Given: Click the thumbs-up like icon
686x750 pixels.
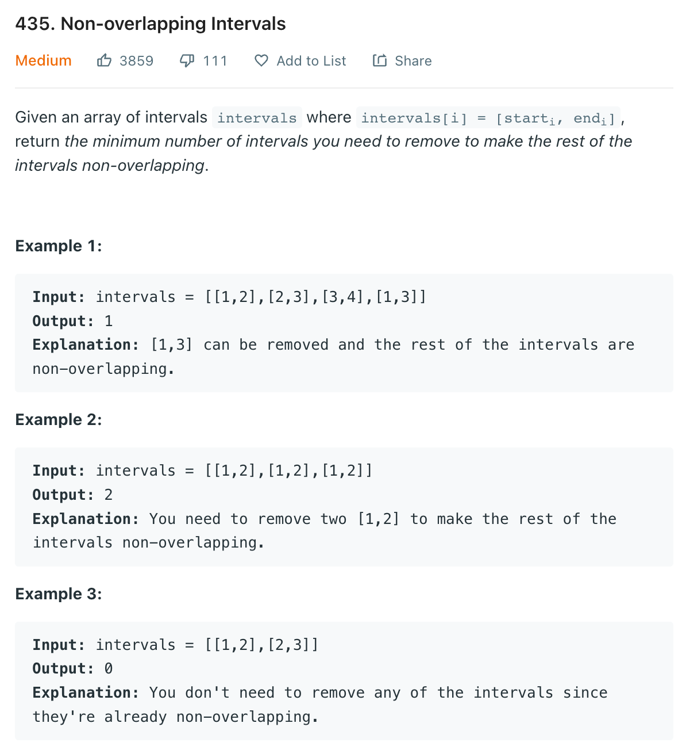Looking at the screenshot, I should [x=104, y=60].
